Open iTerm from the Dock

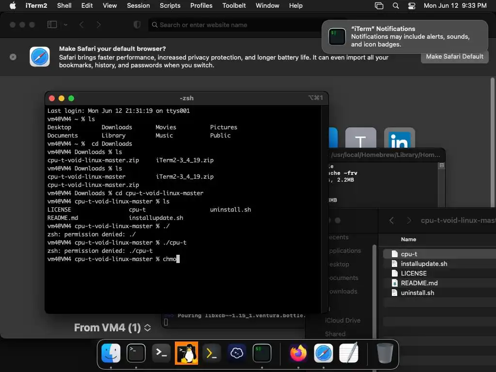tap(262, 353)
